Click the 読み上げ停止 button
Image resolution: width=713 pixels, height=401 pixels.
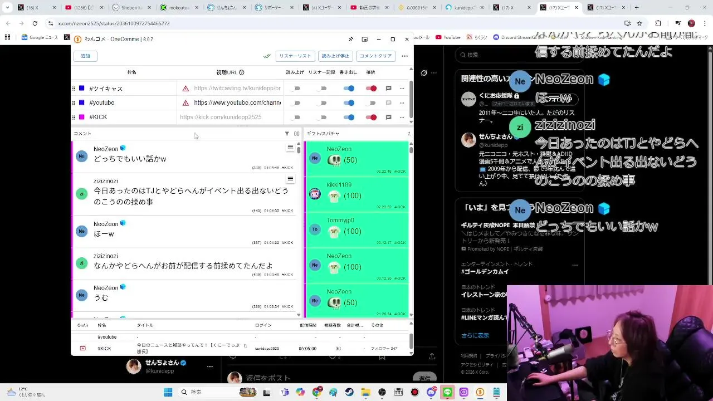335,56
